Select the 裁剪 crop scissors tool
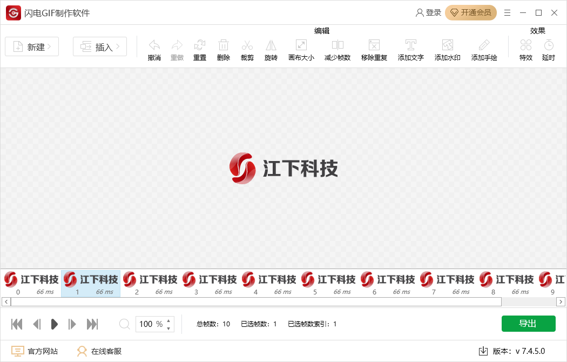Image resolution: width=567 pixels, height=362 pixels. pyautogui.click(x=247, y=45)
